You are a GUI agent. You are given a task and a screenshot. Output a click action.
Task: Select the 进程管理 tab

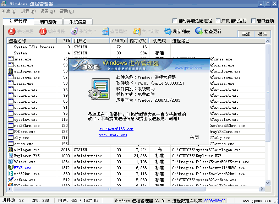click(x=18, y=21)
